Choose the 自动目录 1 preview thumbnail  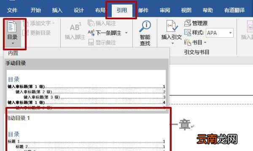[x=86, y=138]
